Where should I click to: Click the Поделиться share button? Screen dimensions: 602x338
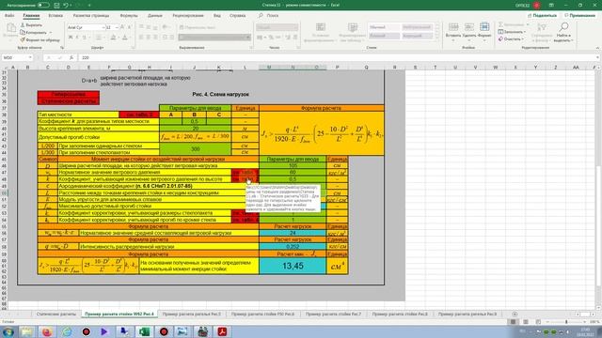[542, 15]
